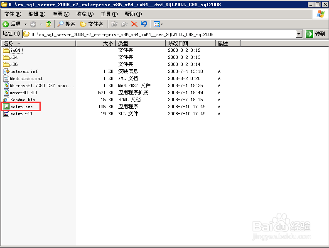Click the setup.exe file name
Viewport: 329px width, 248px height.
pyautogui.click(x=22, y=107)
